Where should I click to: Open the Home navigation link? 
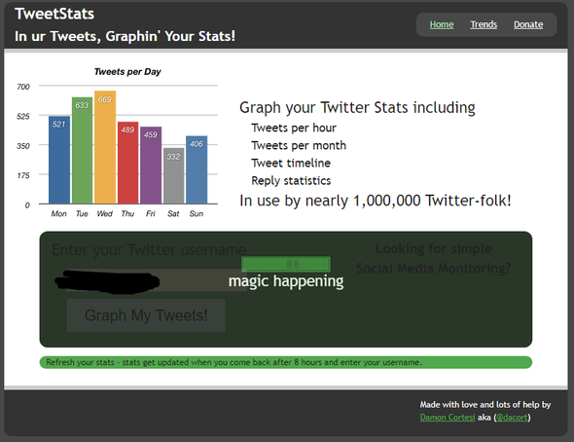pos(442,24)
